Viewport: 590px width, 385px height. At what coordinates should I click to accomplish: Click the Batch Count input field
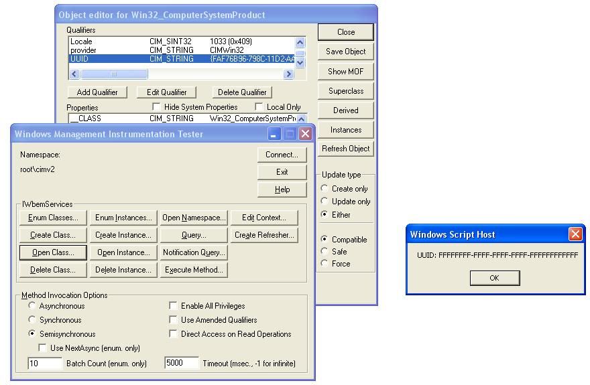[x=44, y=364]
